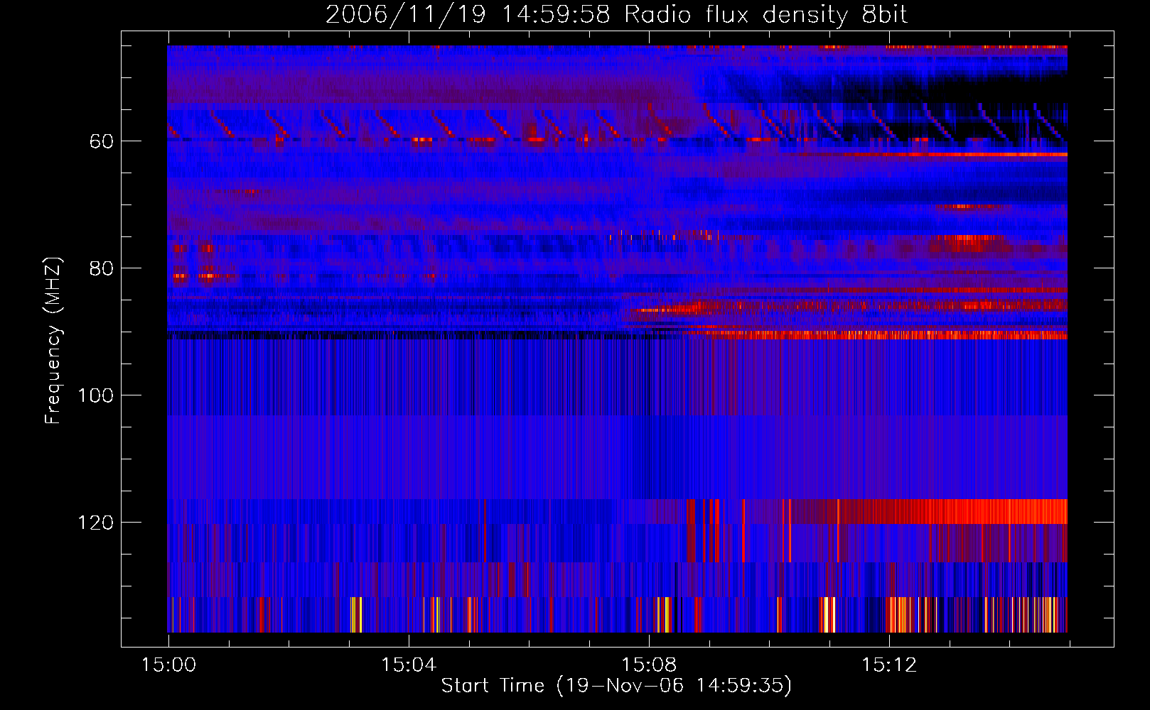The width and height of the screenshot is (1150, 710).
Task: Click the 'Start Time (19-Nov-06 14:59:35)' axis label
Action: pos(616,686)
